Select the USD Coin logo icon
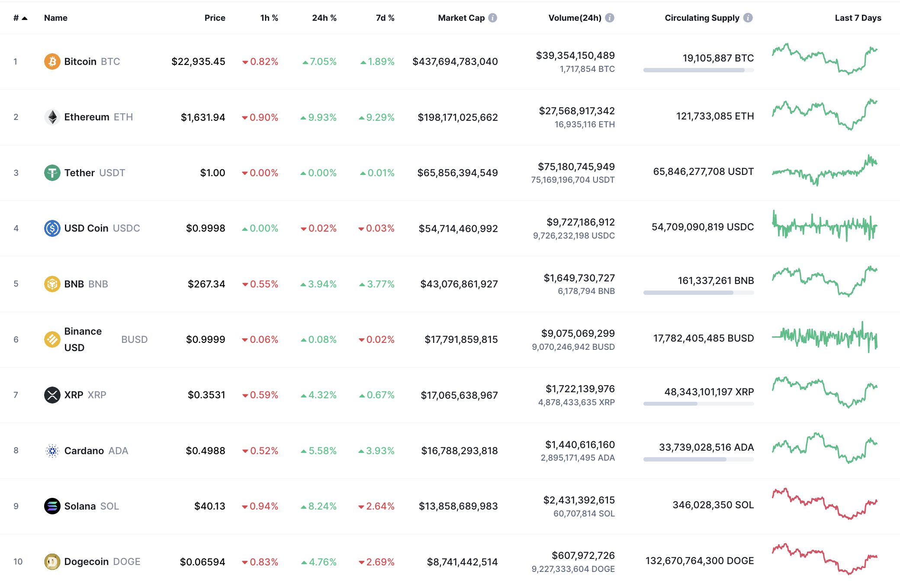The width and height of the screenshot is (900, 581). [52, 228]
